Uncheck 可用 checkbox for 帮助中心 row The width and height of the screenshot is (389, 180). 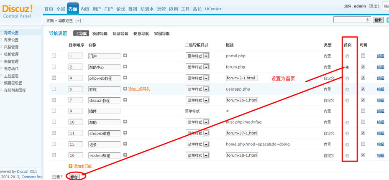pyautogui.click(x=363, y=66)
